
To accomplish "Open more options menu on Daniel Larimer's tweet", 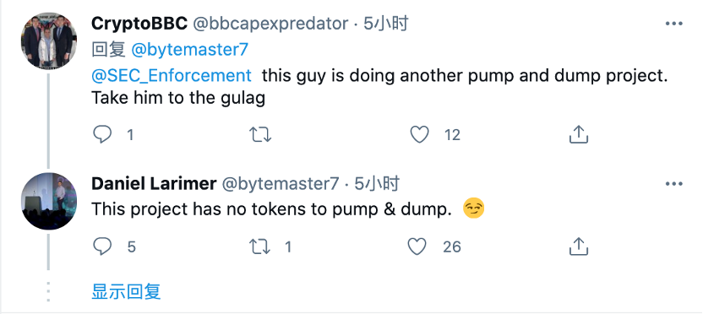I will click(x=674, y=184).
